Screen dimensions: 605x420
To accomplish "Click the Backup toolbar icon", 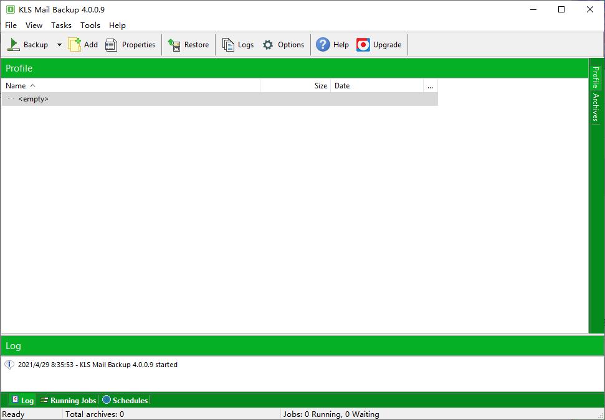I will [14, 45].
